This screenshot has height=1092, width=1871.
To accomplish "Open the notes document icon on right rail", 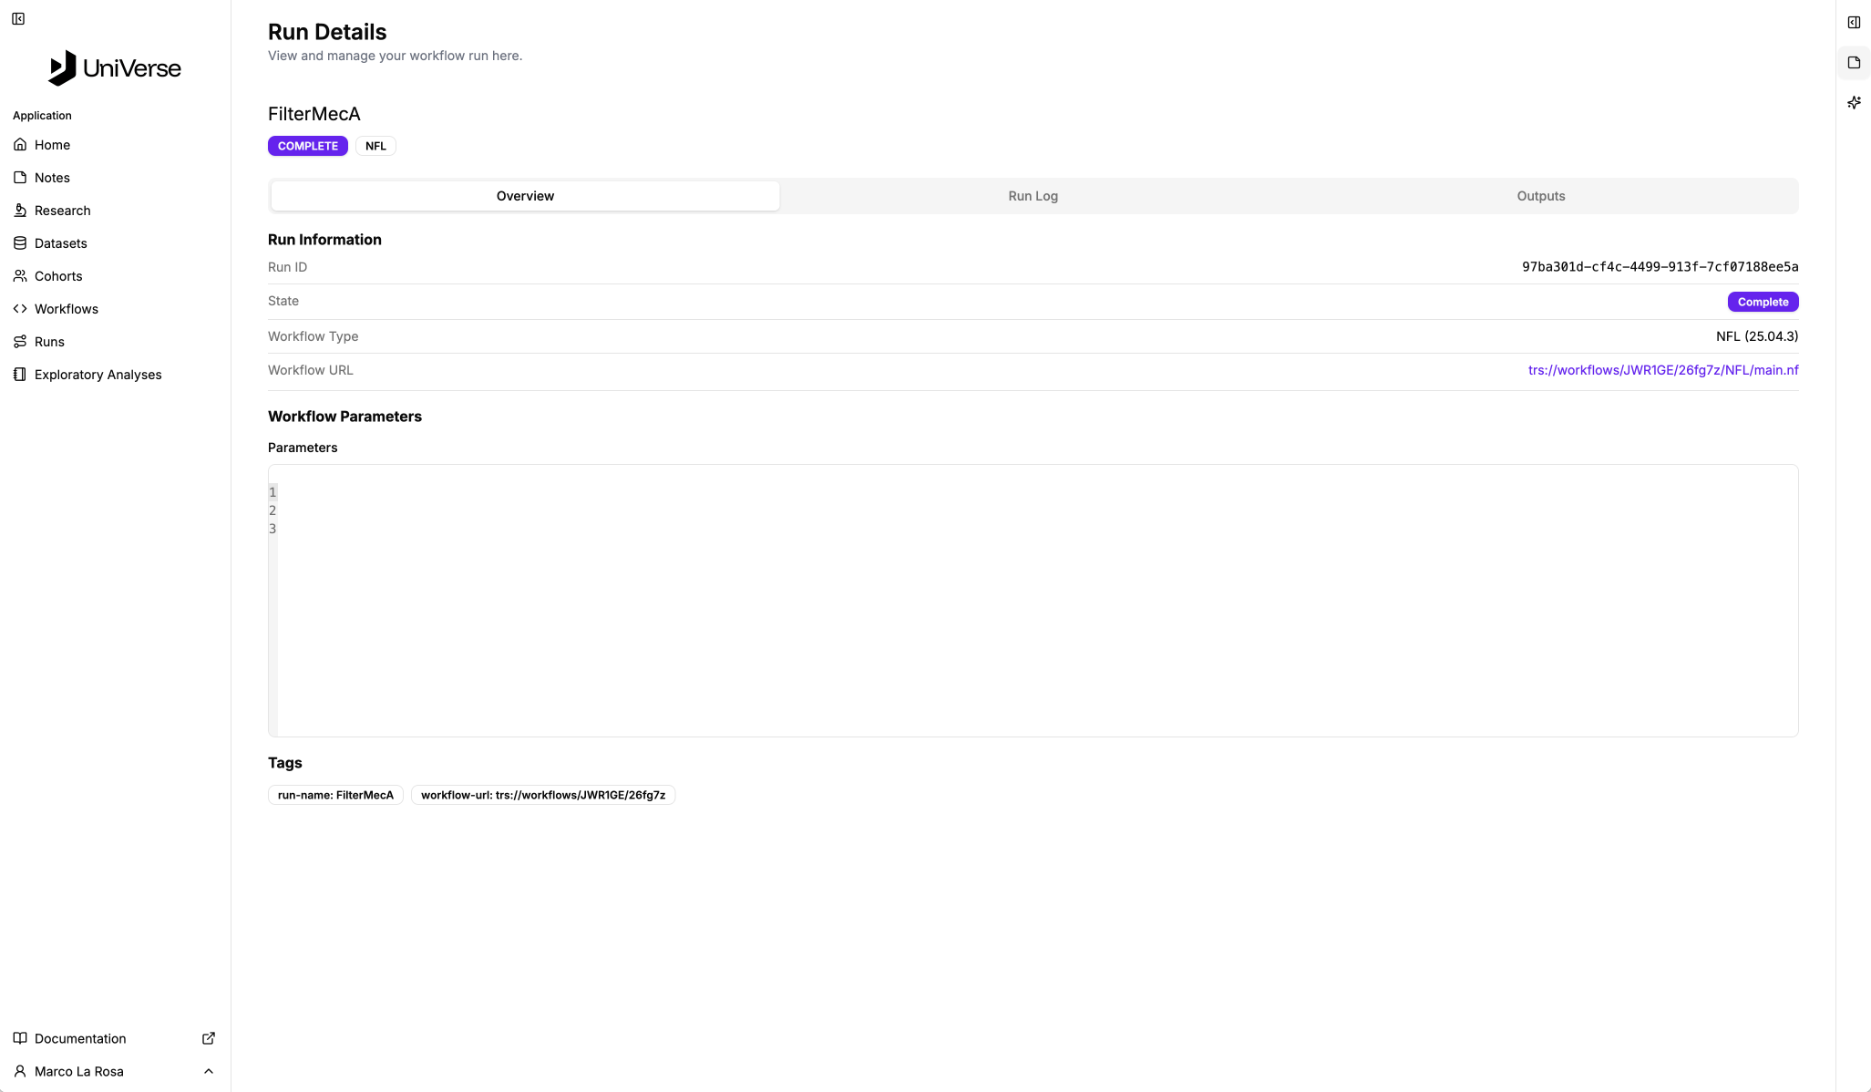I will pyautogui.click(x=1854, y=63).
